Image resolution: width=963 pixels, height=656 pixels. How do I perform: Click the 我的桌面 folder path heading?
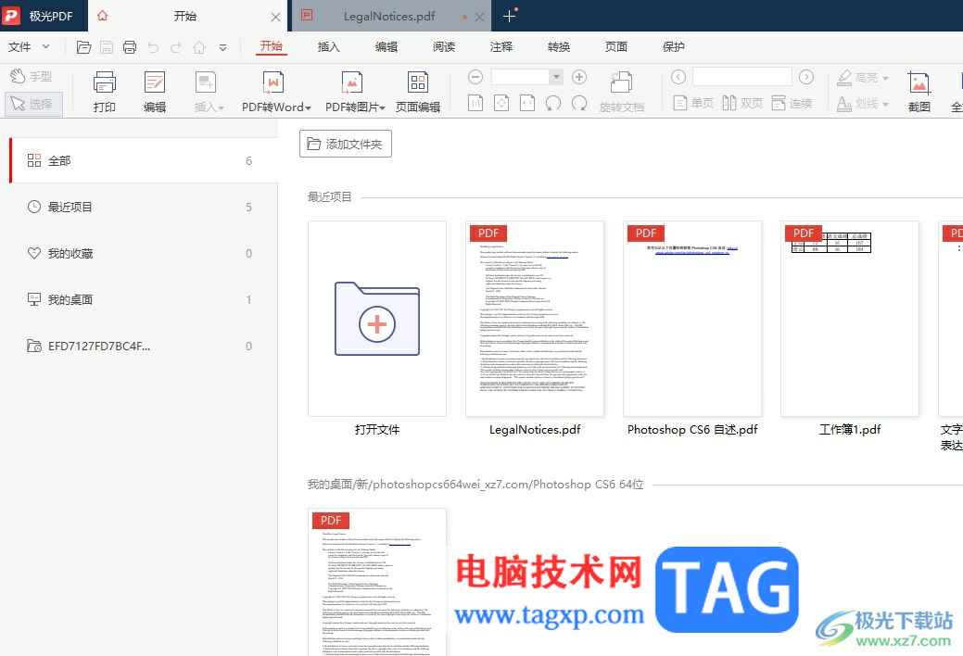point(475,485)
